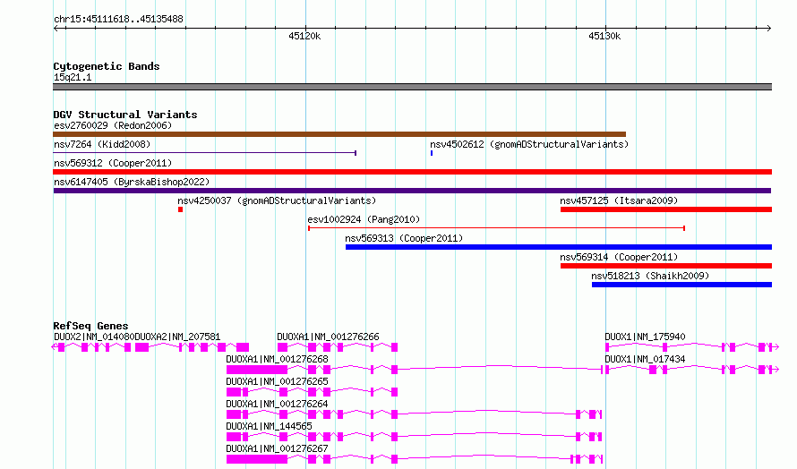This screenshot has width=797, height=469.
Task: Click the nsv4502612 (gnomADStructuralVariants) label
Action: (x=529, y=144)
